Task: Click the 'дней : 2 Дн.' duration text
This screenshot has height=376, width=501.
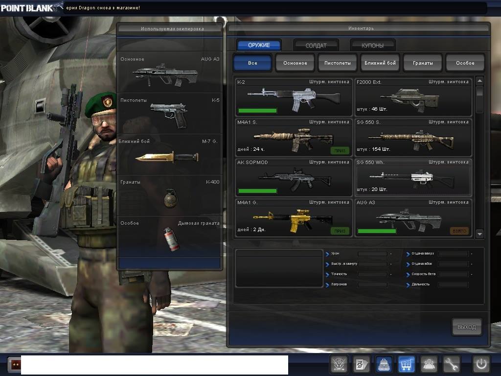Action: (251, 230)
